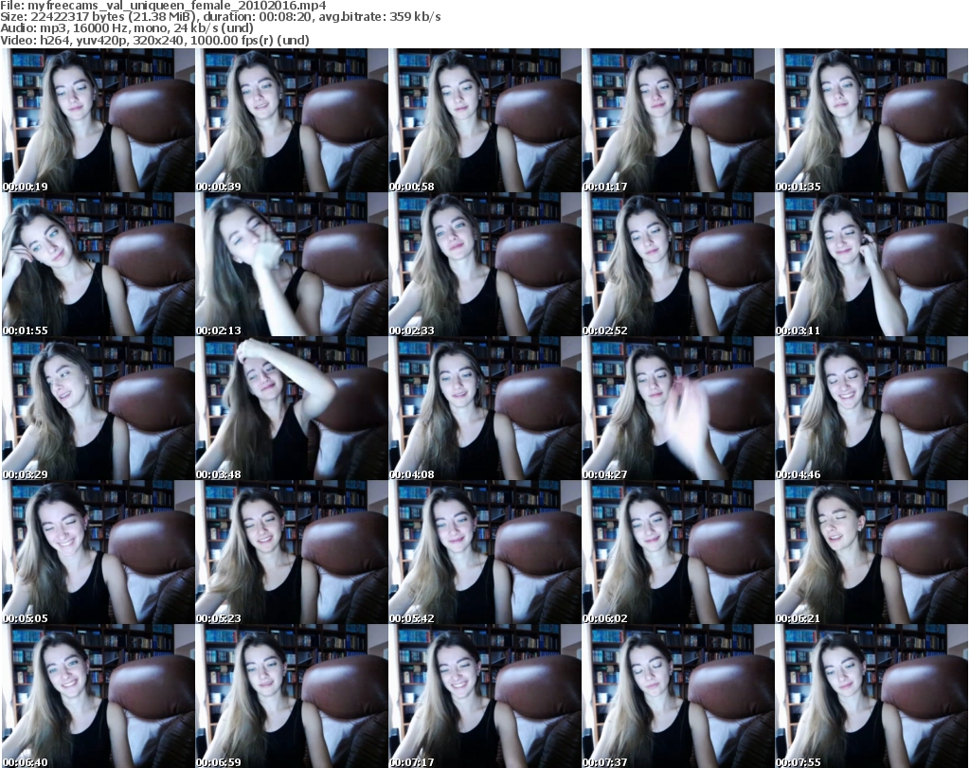Image resolution: width=970 pixels, height=768 pixels.
Task: Choose the thumbnail stamped 00:07:37
Action: pos(678,697)
